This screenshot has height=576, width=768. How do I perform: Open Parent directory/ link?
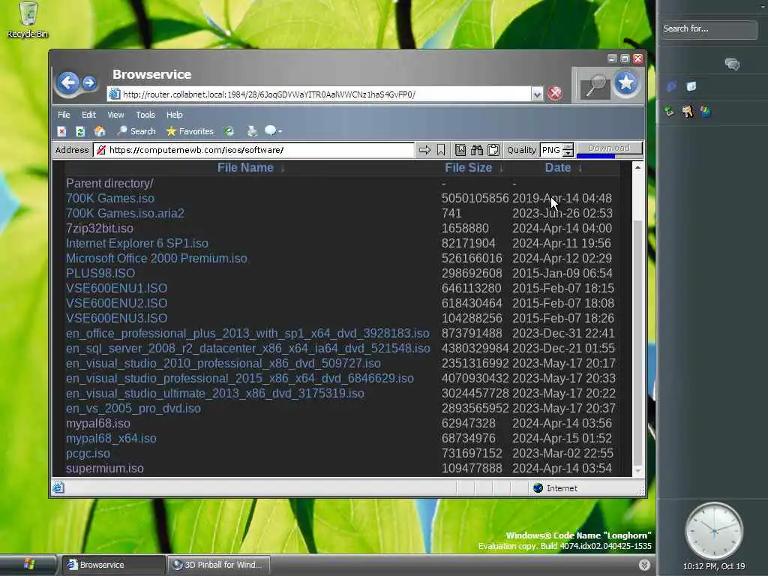(x=109, y=183)
